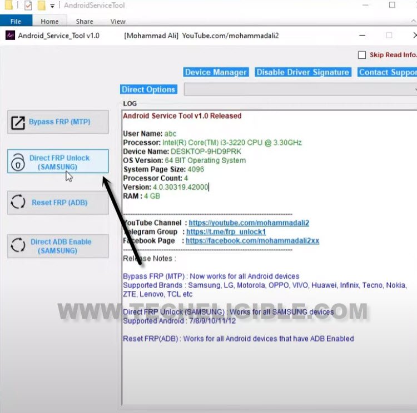Image resolution: width=417 pixels, height=413 pixels.
Task: Click the Direct ADB Enable (SAMSUNG) button label
Action: coord(61,246)
